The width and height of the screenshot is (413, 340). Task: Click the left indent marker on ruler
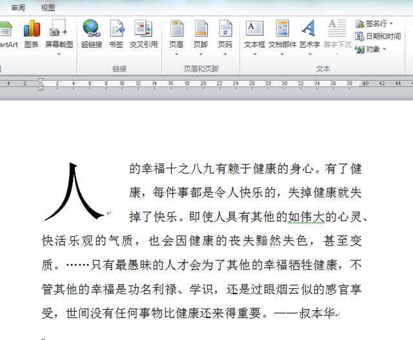coord(41,84)
